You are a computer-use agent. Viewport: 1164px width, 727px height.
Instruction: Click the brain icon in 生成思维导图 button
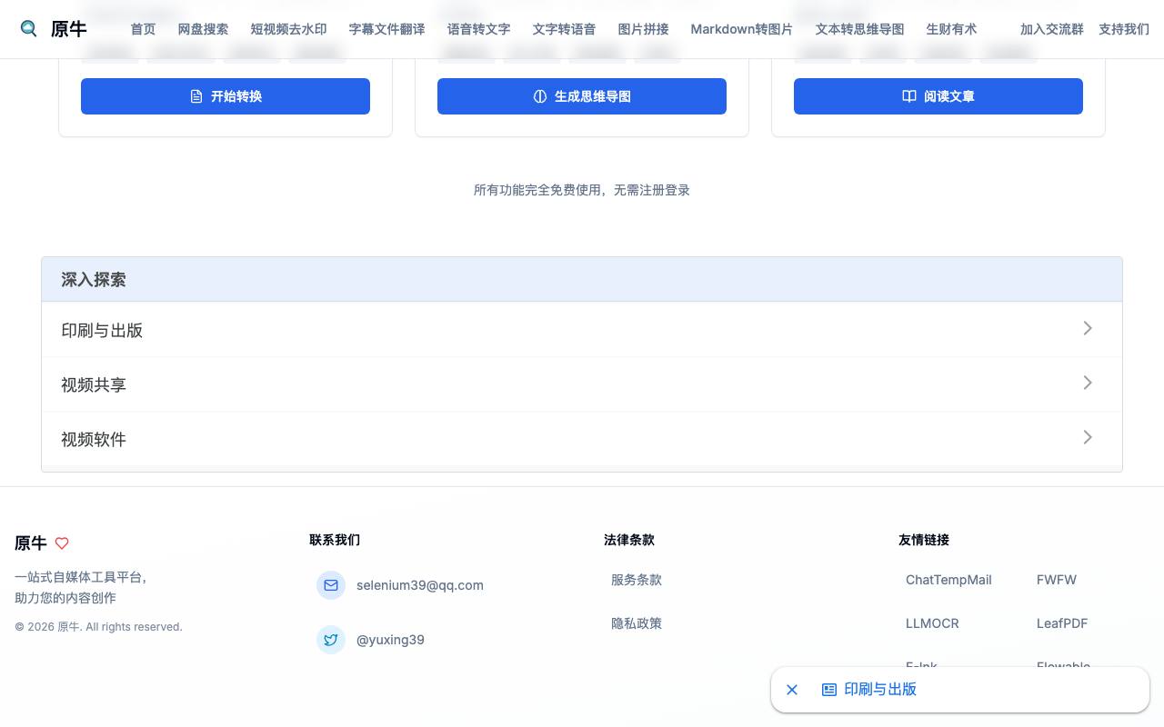[540, 96]
